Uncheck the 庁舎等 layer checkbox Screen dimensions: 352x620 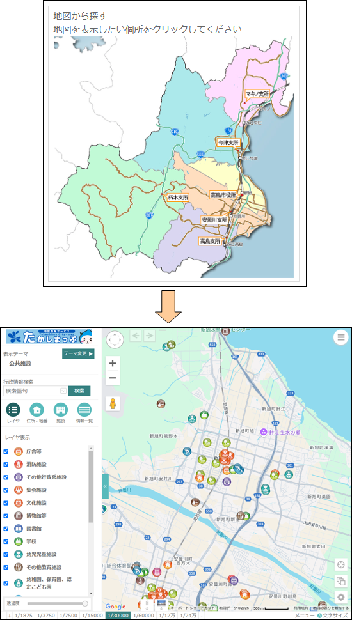(x=6, y=451)
